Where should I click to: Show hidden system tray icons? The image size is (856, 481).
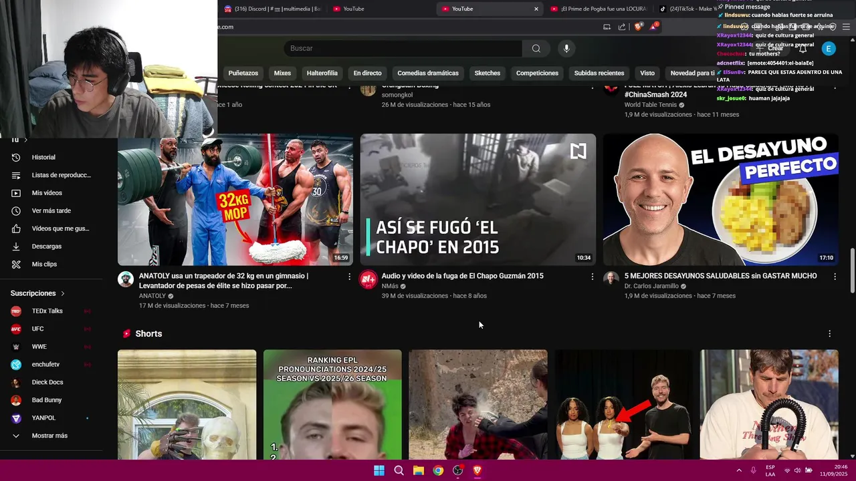tap(739, 470)
